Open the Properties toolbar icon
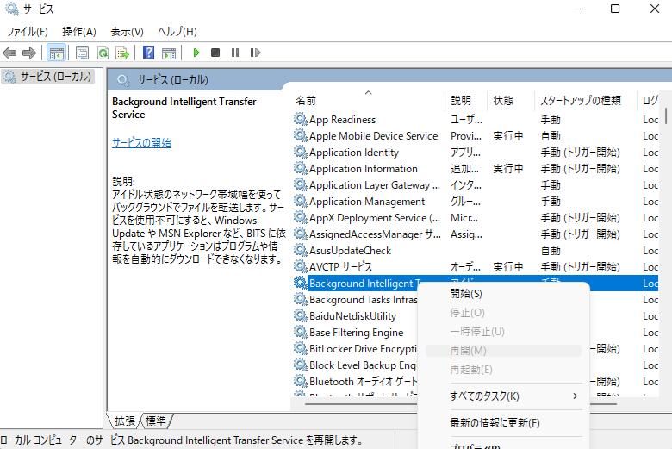Viewport: 672px width, 449px height. (x=83, y=53)
